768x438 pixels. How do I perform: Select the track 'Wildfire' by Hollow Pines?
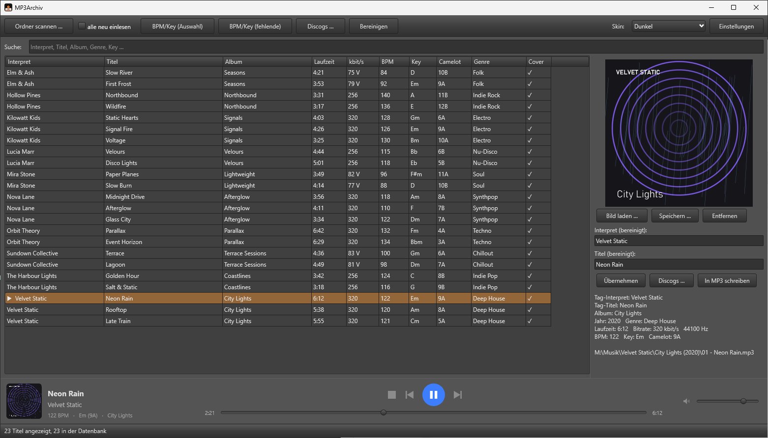coord(278,107)
